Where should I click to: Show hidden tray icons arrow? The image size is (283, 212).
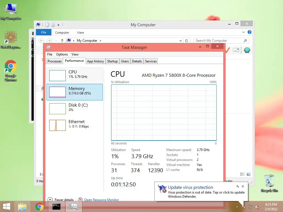tap(237, 207)
